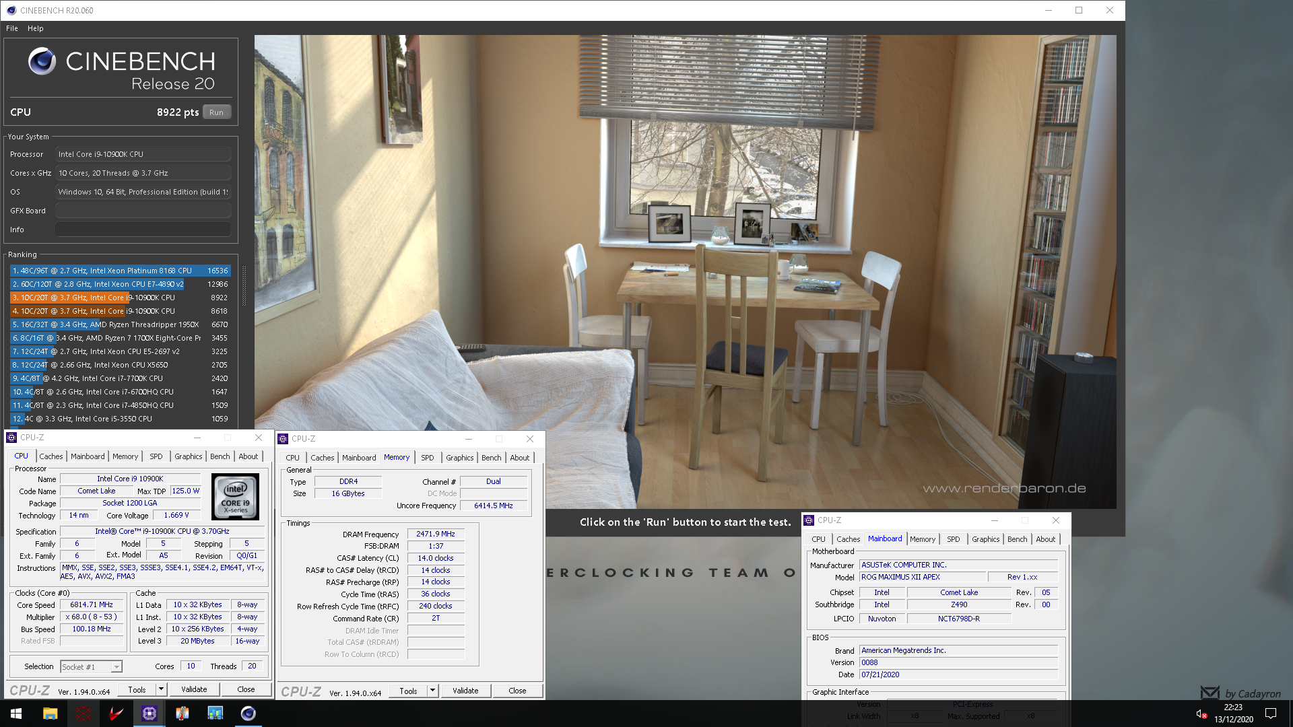Select the Xeon CPU E7-4890 v2 ranking row

pyautogui.click(x=121, y=284)
